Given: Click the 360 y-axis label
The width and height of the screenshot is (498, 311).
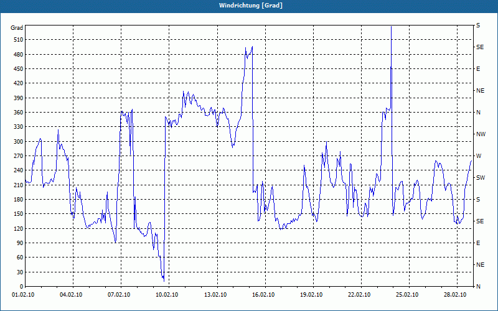Looking at the screenshot, I should [x=19, y=113].
